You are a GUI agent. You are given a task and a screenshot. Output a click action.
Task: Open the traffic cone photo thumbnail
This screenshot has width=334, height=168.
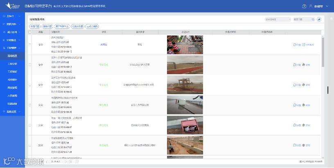[185, 45]
